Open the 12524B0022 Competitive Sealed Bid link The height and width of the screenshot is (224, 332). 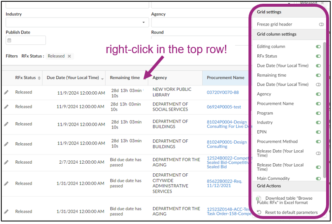point(228,162)
